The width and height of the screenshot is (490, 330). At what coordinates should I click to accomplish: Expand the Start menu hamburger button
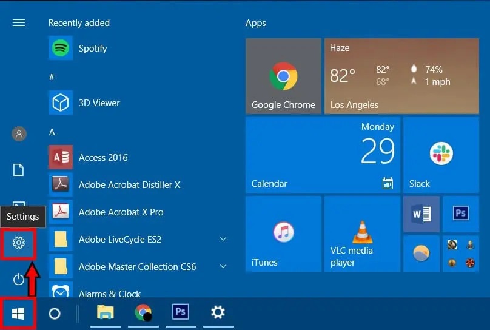pos(19,23)
